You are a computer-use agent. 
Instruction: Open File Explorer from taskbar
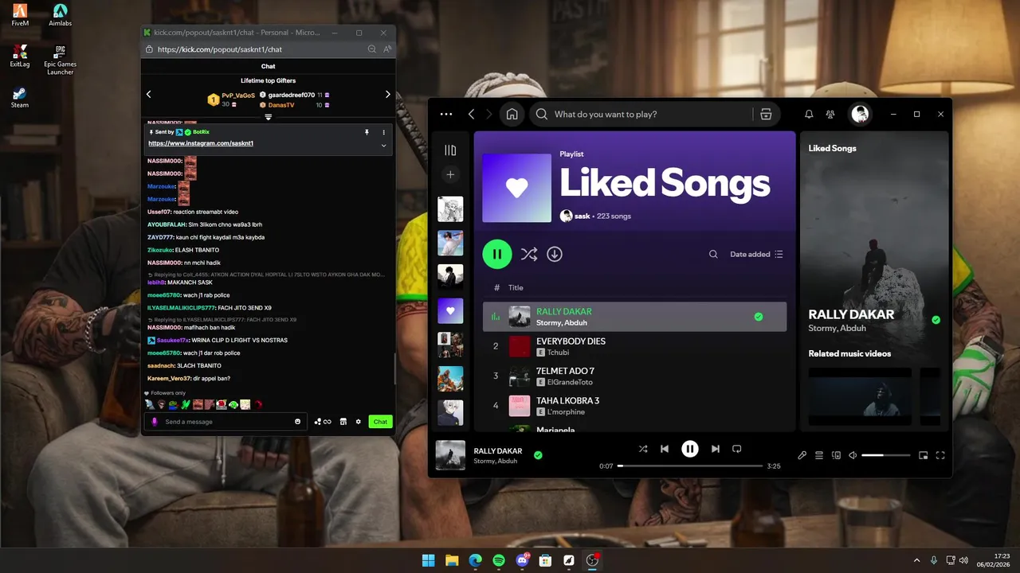click(452, 560)
